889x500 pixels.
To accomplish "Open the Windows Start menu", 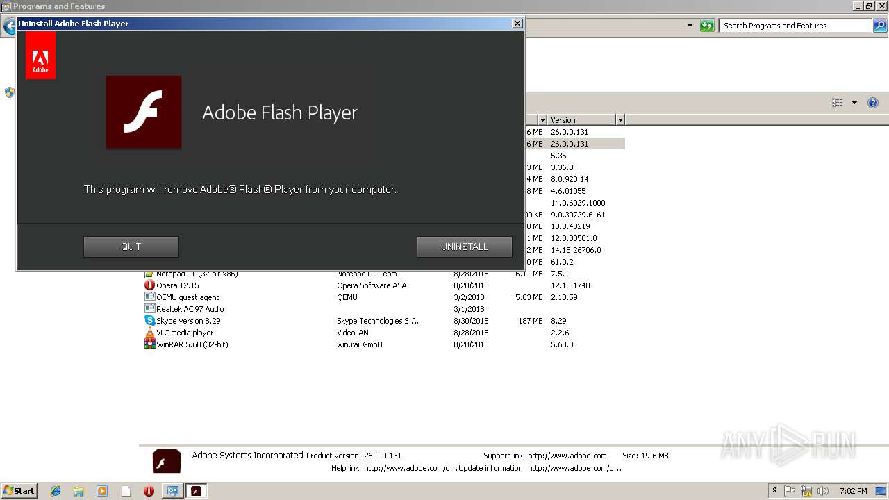I will (19, 491).
